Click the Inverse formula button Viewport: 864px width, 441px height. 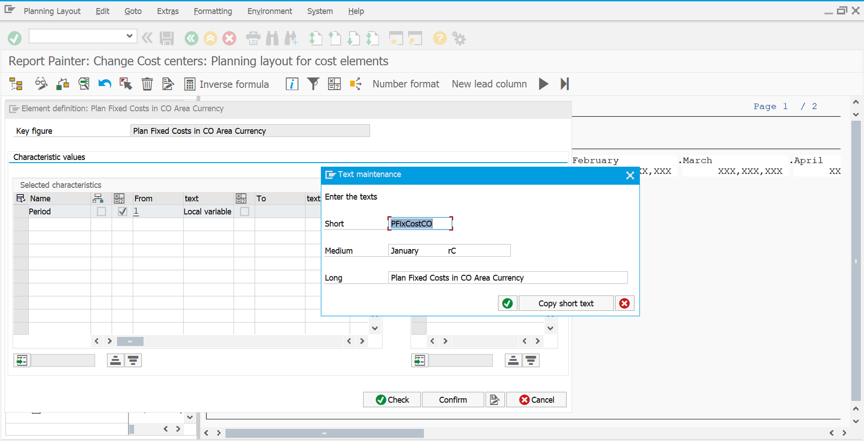[227, 84]
